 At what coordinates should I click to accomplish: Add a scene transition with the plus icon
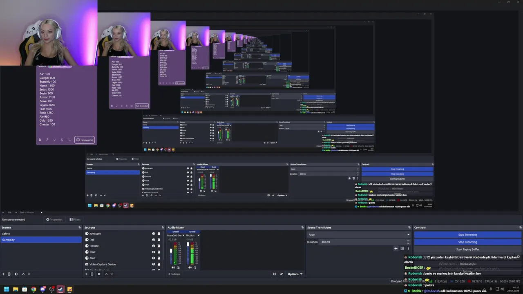(396, 248)
